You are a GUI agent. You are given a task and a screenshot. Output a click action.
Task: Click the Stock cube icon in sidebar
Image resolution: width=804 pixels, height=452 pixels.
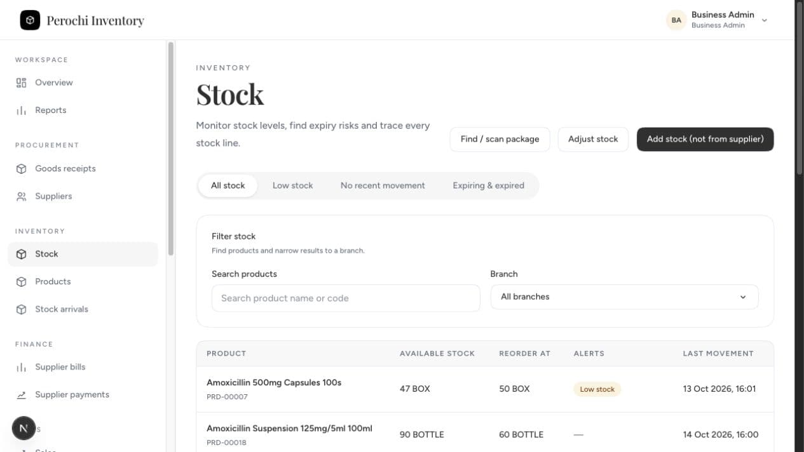click(x=22, y=254)
